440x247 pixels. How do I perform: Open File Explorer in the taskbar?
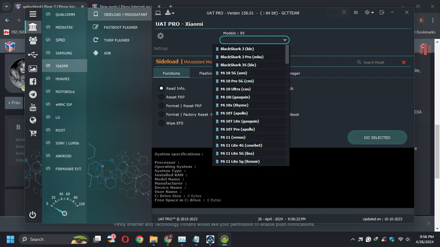pyautogui.click(x=153, y=239)
